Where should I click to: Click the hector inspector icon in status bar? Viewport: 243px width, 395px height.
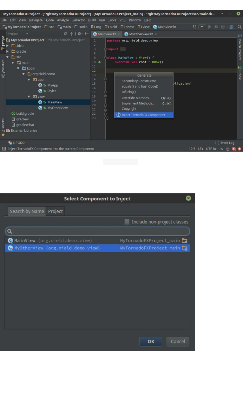(228, 149)
